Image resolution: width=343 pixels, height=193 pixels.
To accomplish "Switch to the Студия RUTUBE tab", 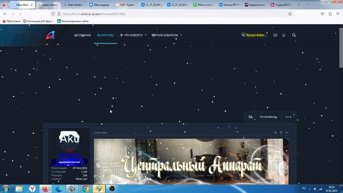I will point(280,5).
